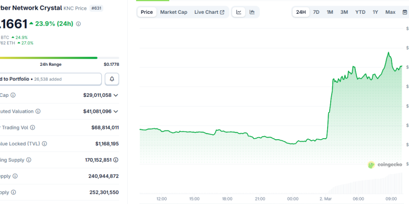Expand the $29,011,058 market cap chevron
Screen dimensions: 409x204
pos(116,95)
